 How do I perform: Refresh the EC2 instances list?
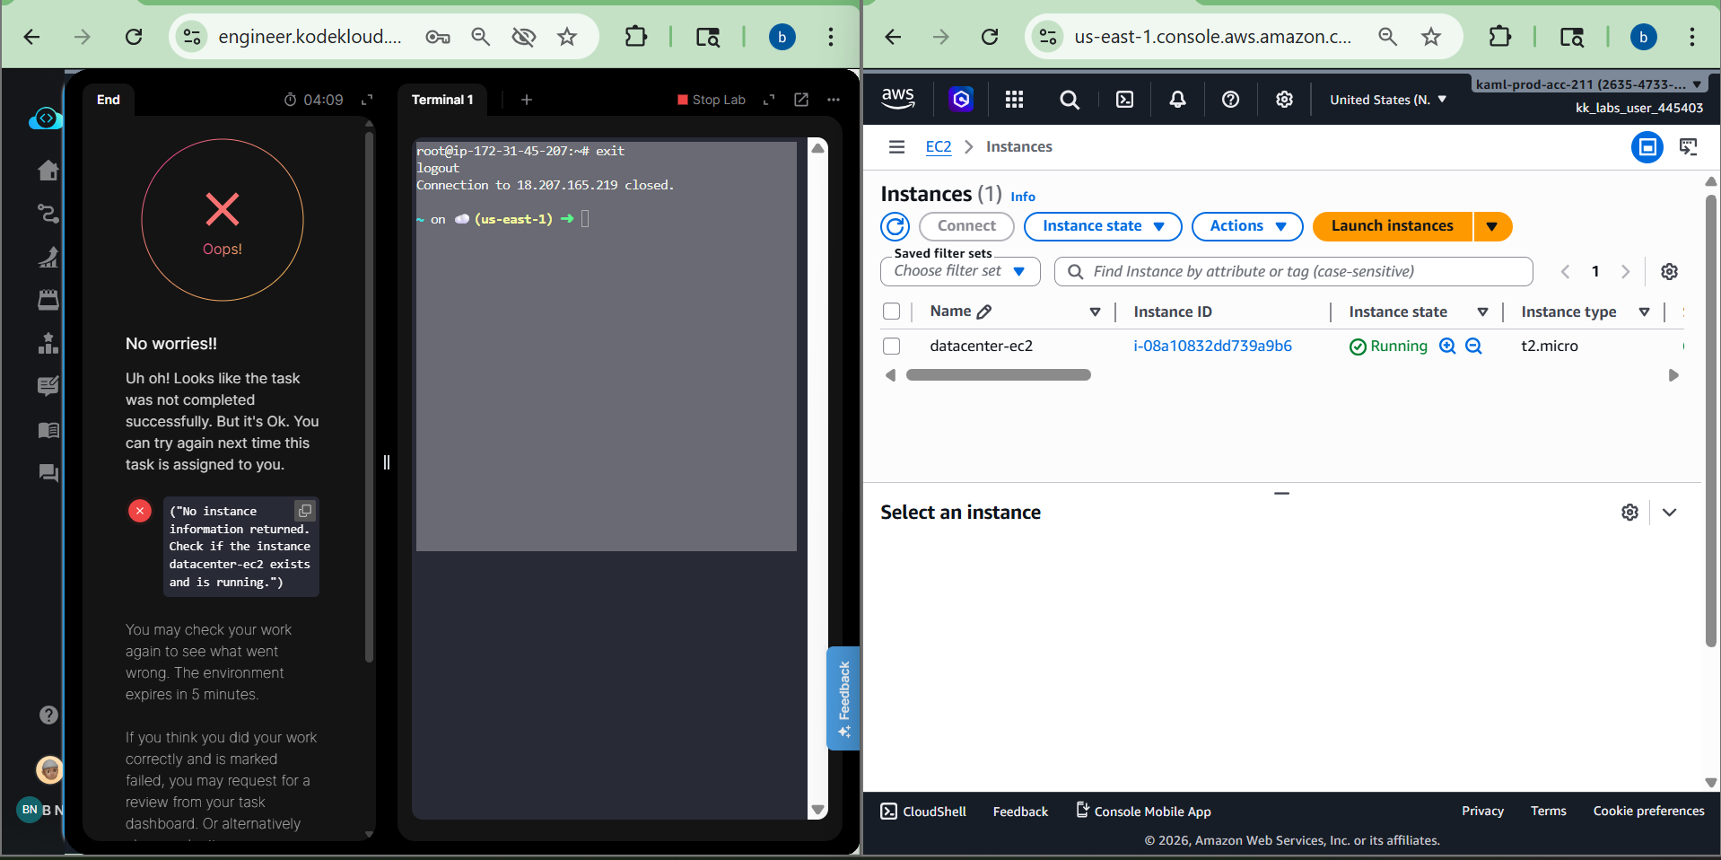click(895, 226)
